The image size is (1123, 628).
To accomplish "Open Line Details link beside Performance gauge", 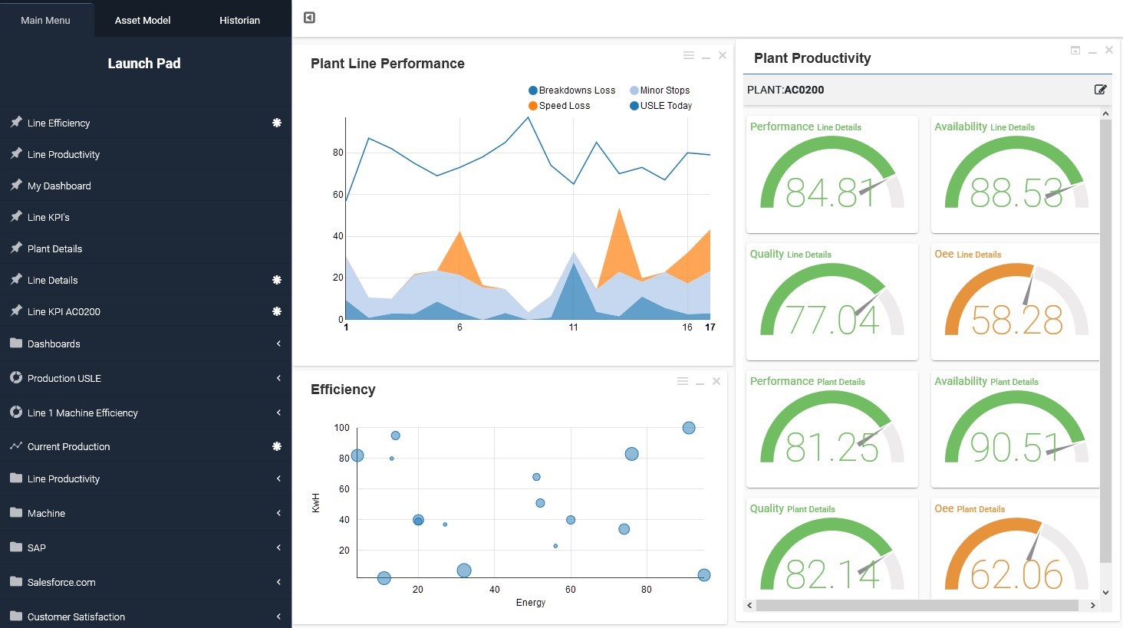I will (839, 127).
